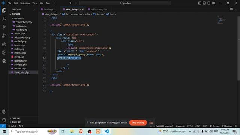Open the notifications bell in status bar
Image resolution: width=240 pixels, height=135 pixels.
pos(236,126)
